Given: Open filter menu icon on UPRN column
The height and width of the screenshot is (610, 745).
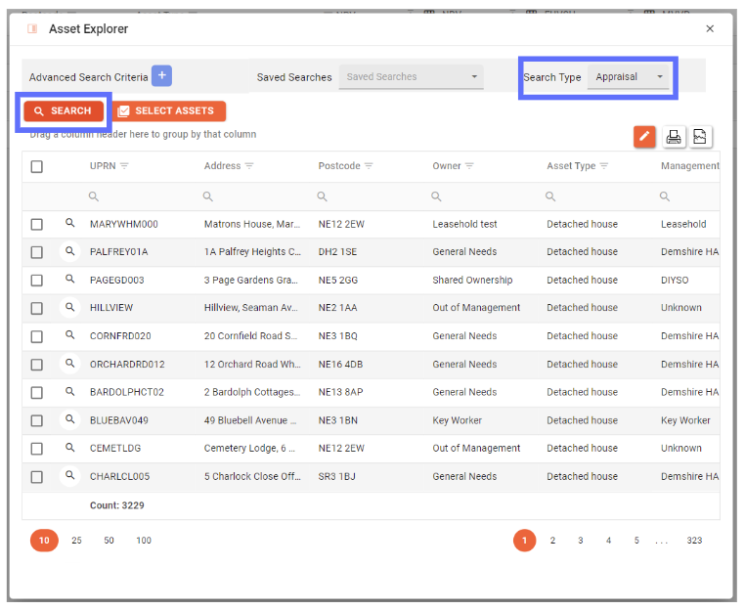Looking at the screenshot, I should point(124,166).
